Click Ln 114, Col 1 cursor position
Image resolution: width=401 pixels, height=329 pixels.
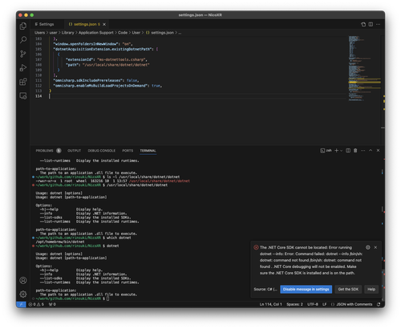[x=270, y=304]
